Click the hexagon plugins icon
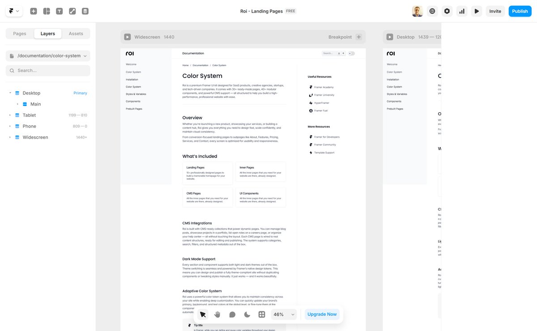 point(447,11)
